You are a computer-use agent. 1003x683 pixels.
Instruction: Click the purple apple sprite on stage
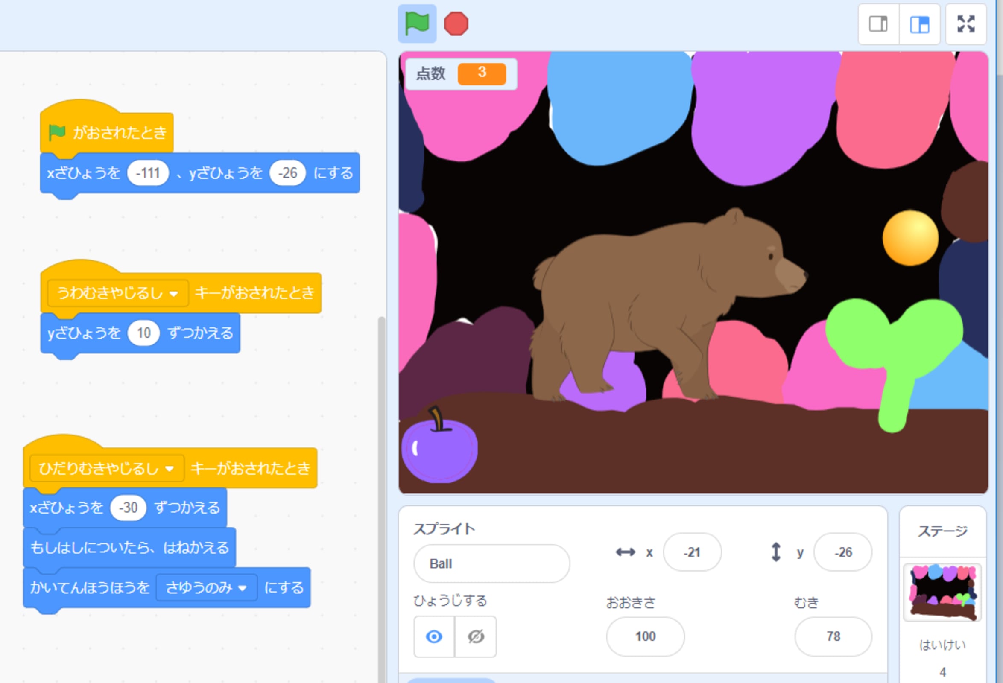[x=439, y=449]
